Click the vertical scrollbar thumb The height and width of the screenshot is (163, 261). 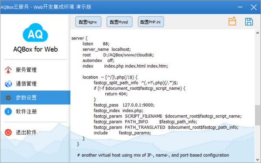click(x=258, y=115)
